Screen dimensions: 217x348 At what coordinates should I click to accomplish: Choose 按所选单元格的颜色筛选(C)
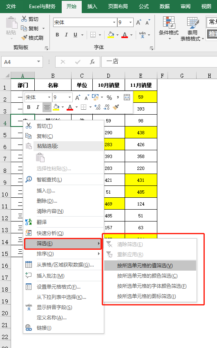pyautogui.click(x=150, y=276)
